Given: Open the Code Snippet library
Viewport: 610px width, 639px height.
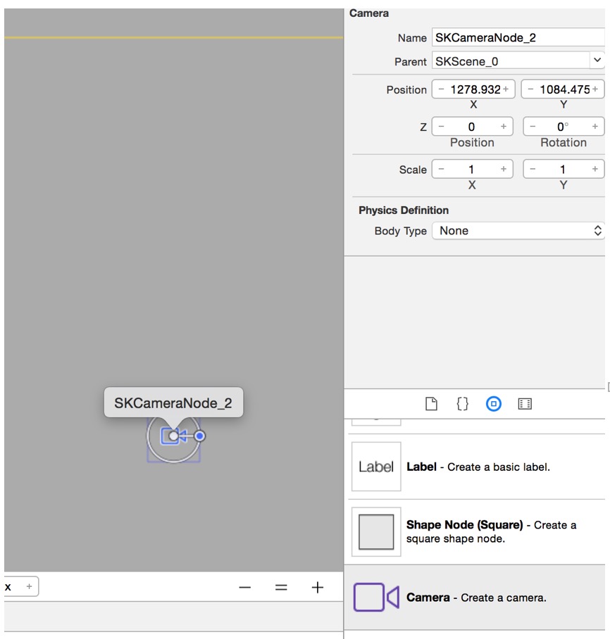Looking at the screenshot, I should [462, 403].
